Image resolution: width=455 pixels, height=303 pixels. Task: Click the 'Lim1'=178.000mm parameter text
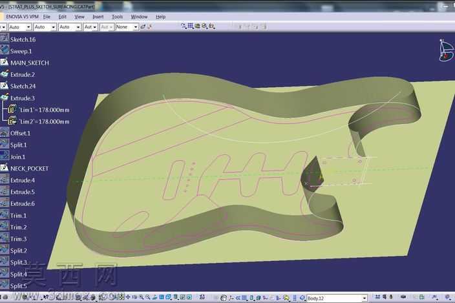click(44, 110)
